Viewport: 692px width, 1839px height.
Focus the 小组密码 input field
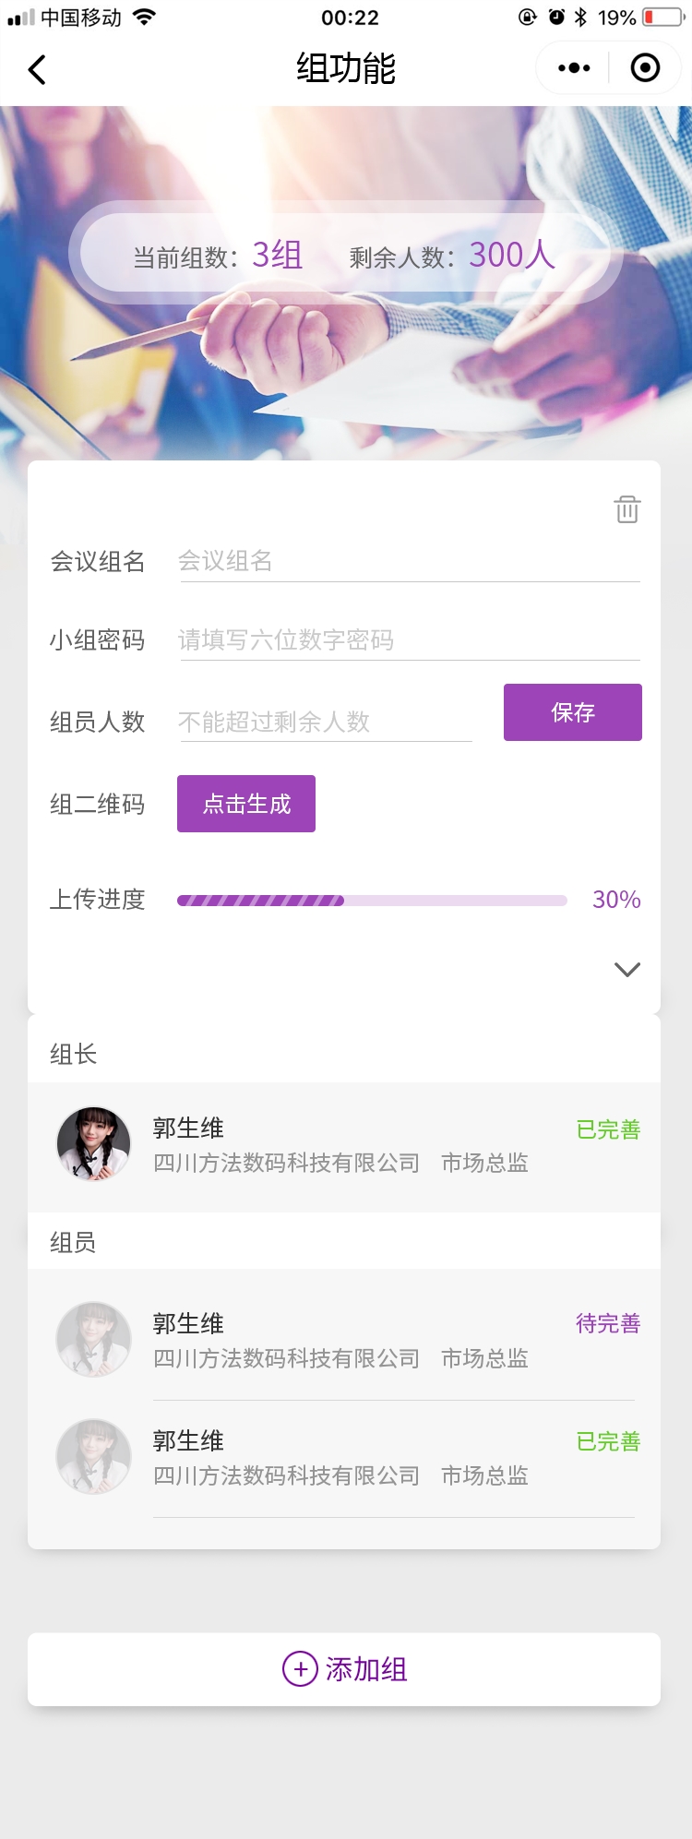point(408,639)
